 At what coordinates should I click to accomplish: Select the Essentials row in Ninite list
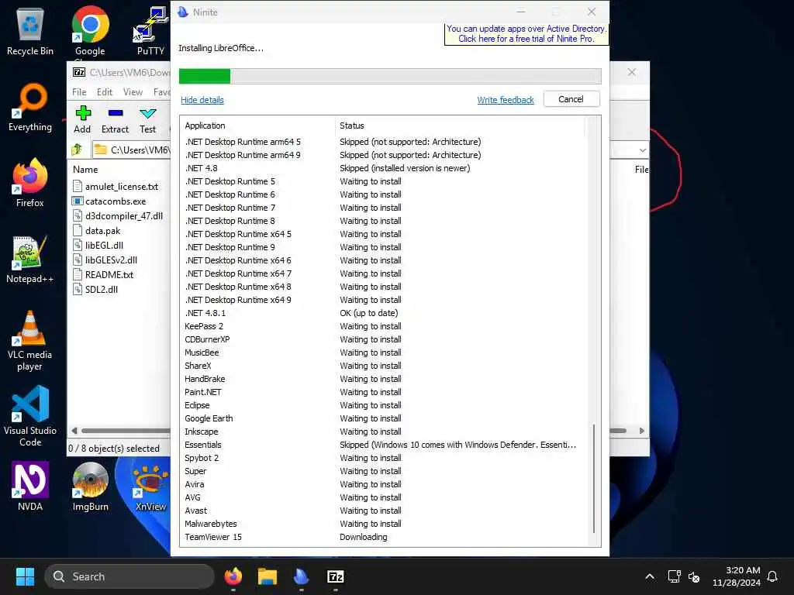[x=386, y=445]
